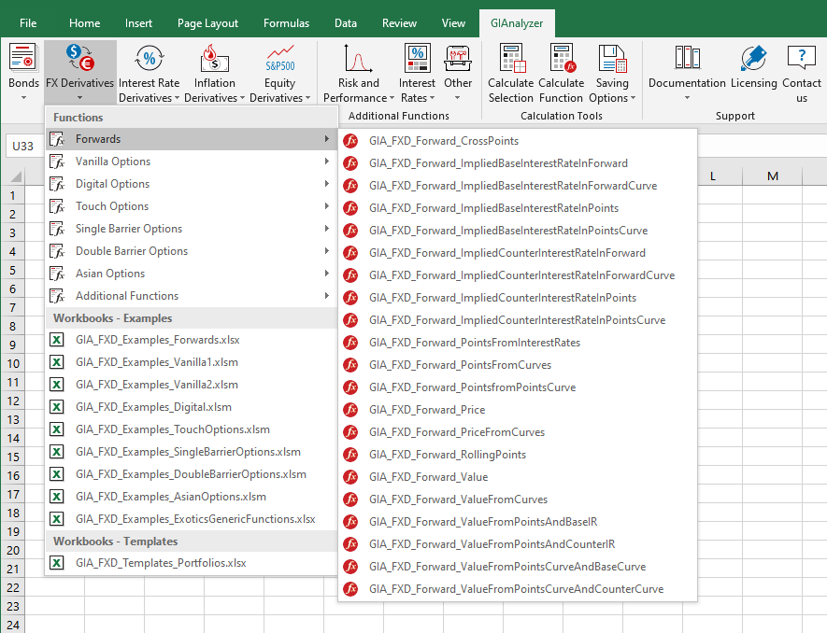Open GIA_FXD_Examples_TouchOptions.xlsm workbook
The width and height of the screenshot is (827, 633).
[192, 429]
